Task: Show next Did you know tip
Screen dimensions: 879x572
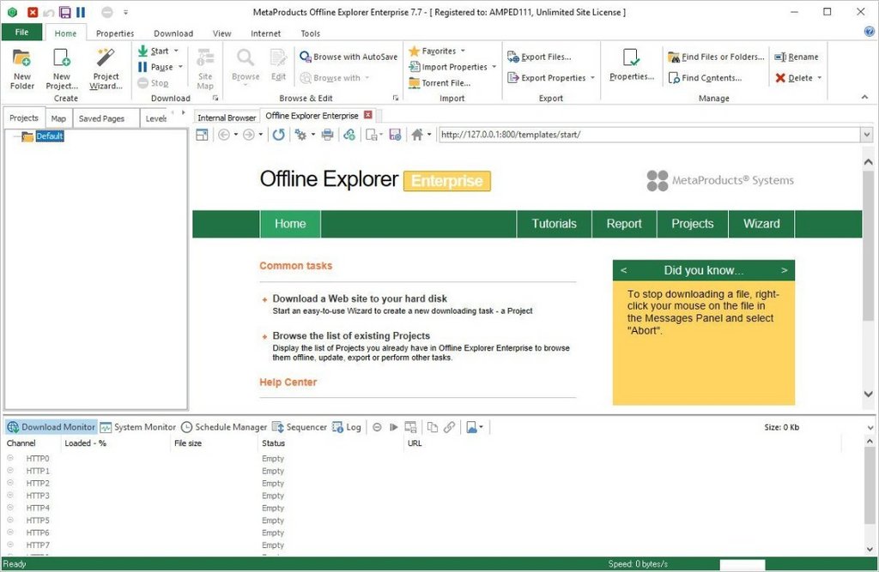Action: click(785, 270)
